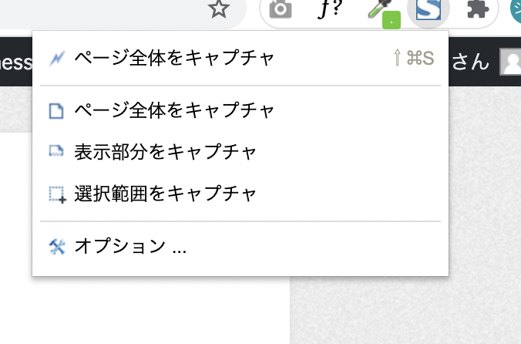This screenshot has width=521, height=344.
Task: Open オプション ... settings entry
Action: [x=240, y=247]
